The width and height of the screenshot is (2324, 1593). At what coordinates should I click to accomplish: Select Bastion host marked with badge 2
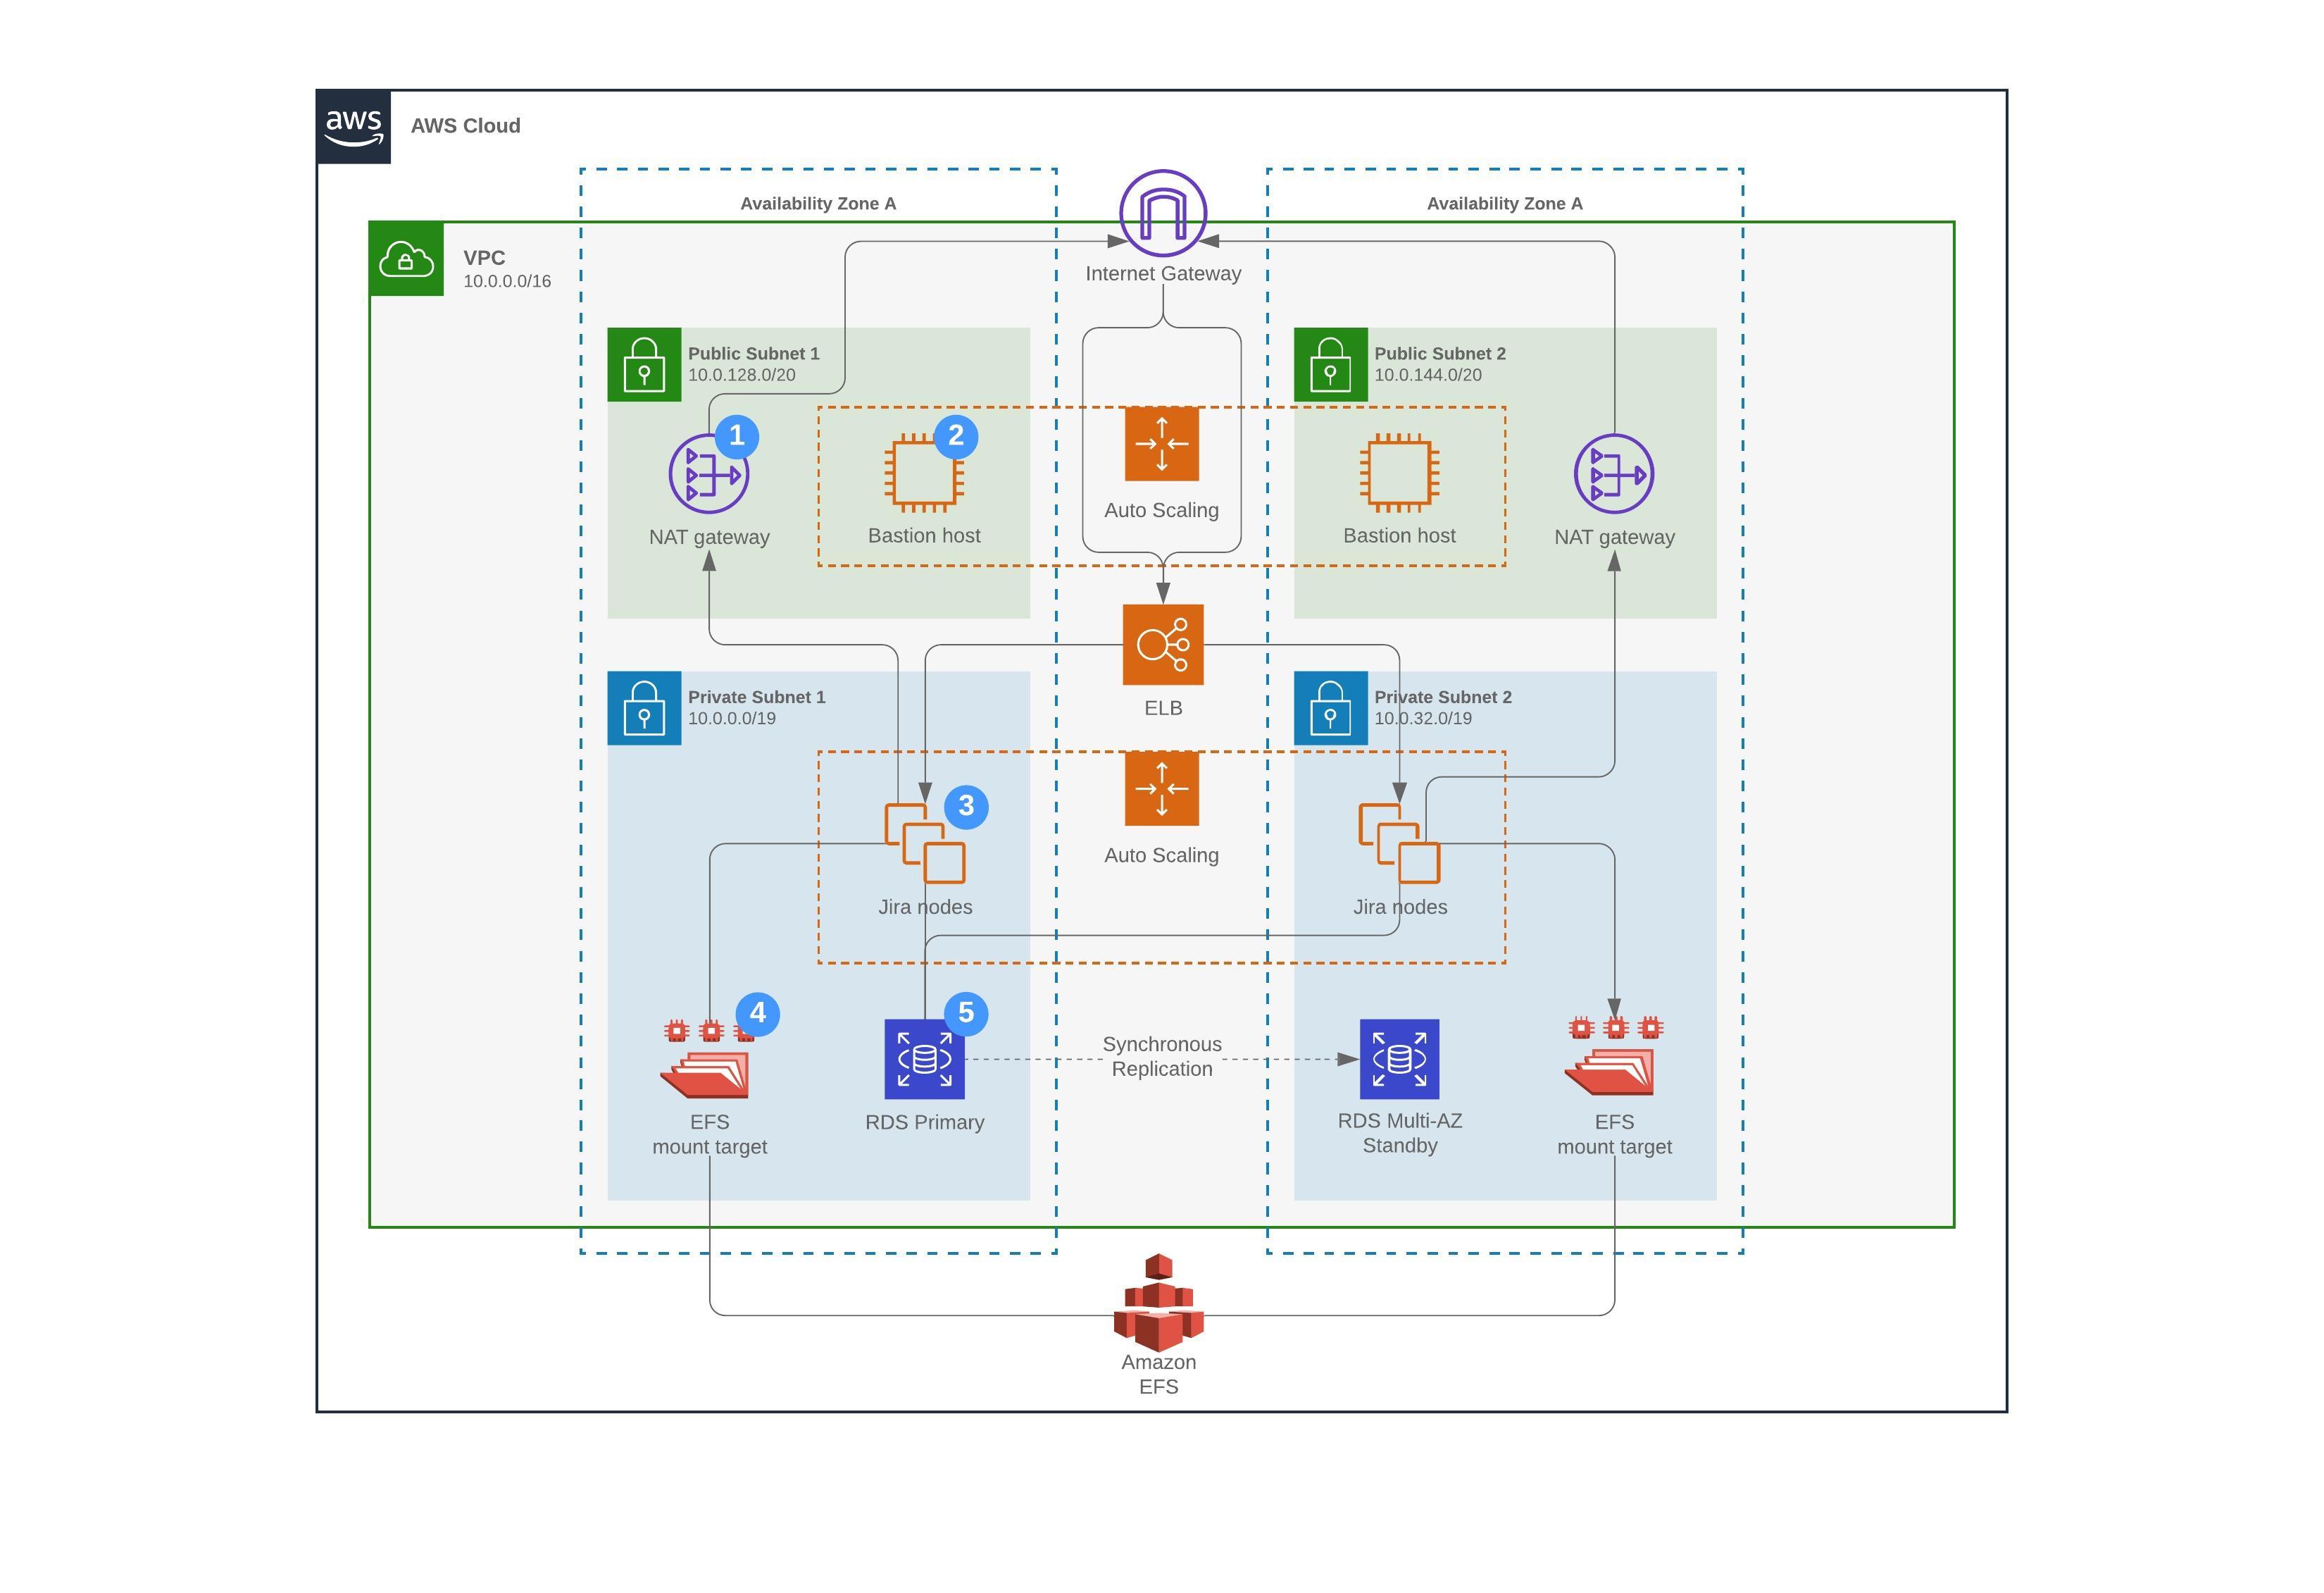923,472
